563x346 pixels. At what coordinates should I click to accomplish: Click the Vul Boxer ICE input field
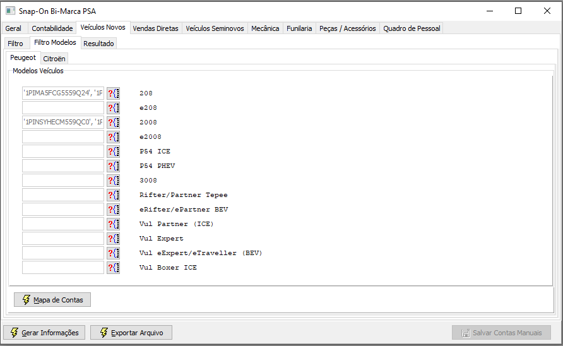pyautogui.click(x=63, y=268)
